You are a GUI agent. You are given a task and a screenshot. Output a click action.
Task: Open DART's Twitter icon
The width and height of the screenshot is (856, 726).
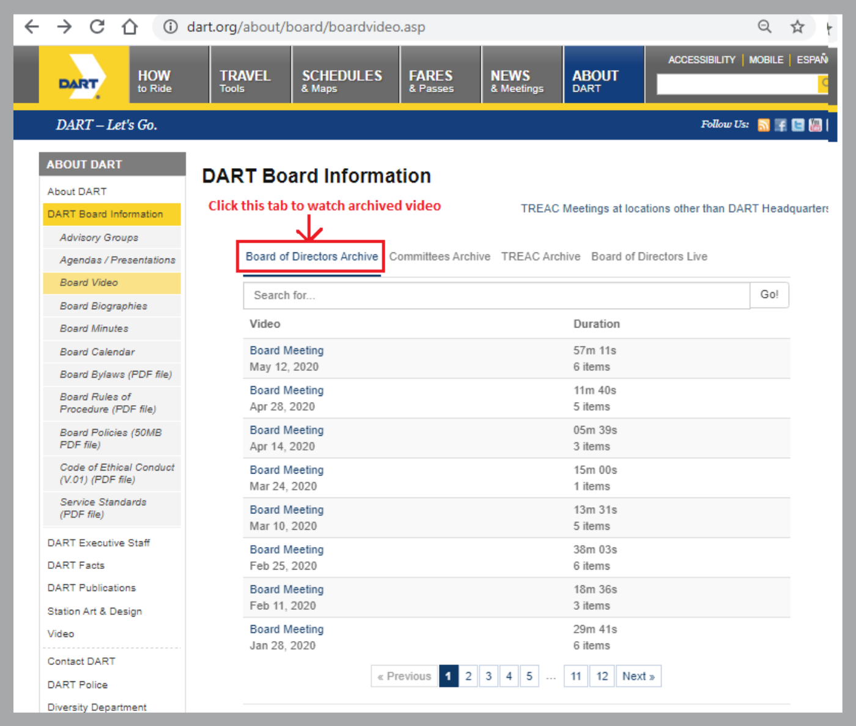click(x=798, y=125)
